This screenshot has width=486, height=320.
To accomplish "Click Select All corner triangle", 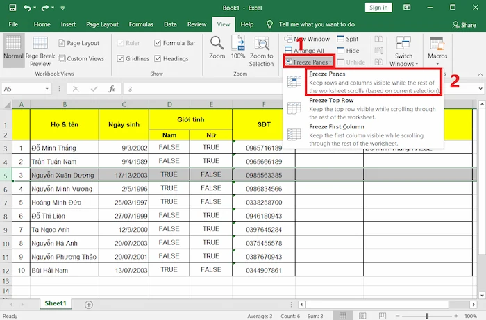I will (x=7, y=105).
